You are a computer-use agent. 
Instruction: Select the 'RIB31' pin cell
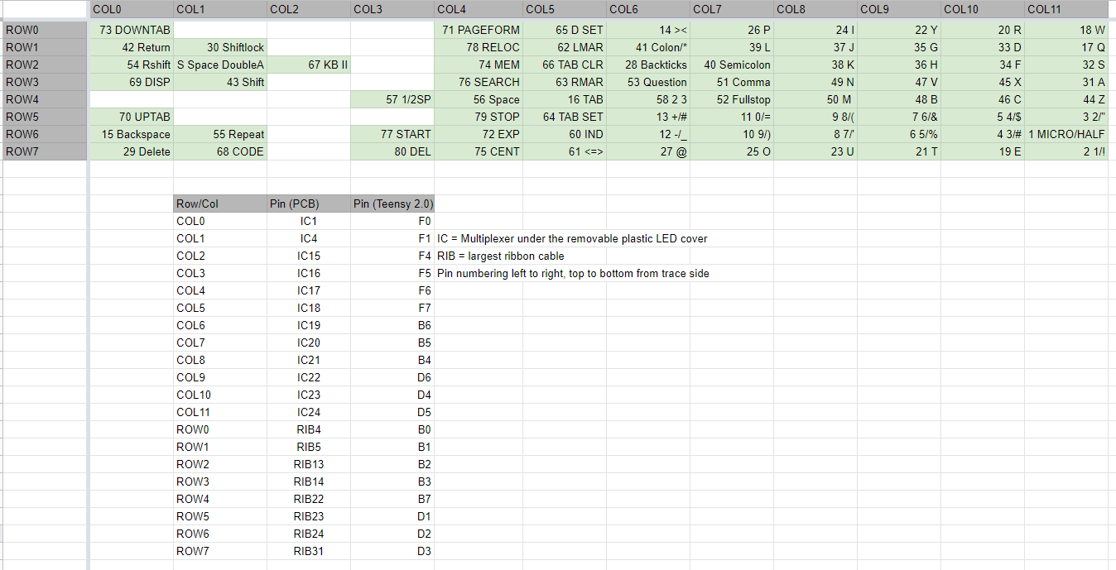coord(309,551)
